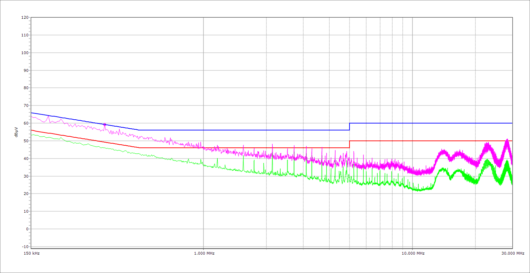This screenshot has height=273, width=530.
Task: Click the 20 y-axis tick label
Action: (x=26, y=194)
